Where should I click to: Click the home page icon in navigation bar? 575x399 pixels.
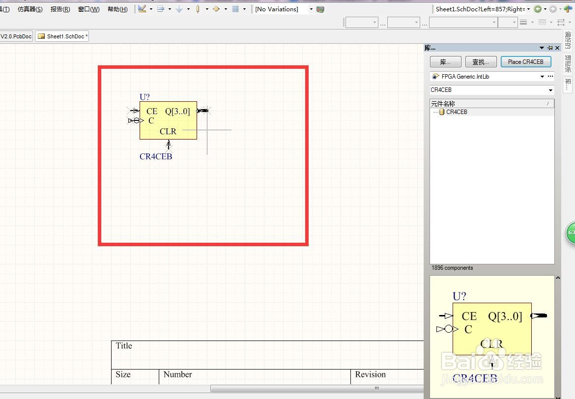tap(568, 9)
